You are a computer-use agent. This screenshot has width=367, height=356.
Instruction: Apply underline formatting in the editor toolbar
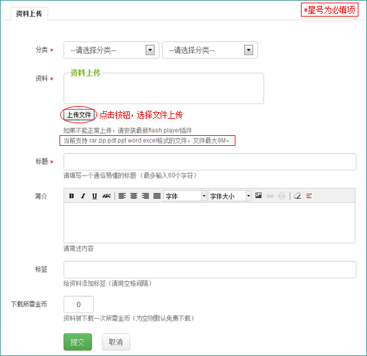95,196
